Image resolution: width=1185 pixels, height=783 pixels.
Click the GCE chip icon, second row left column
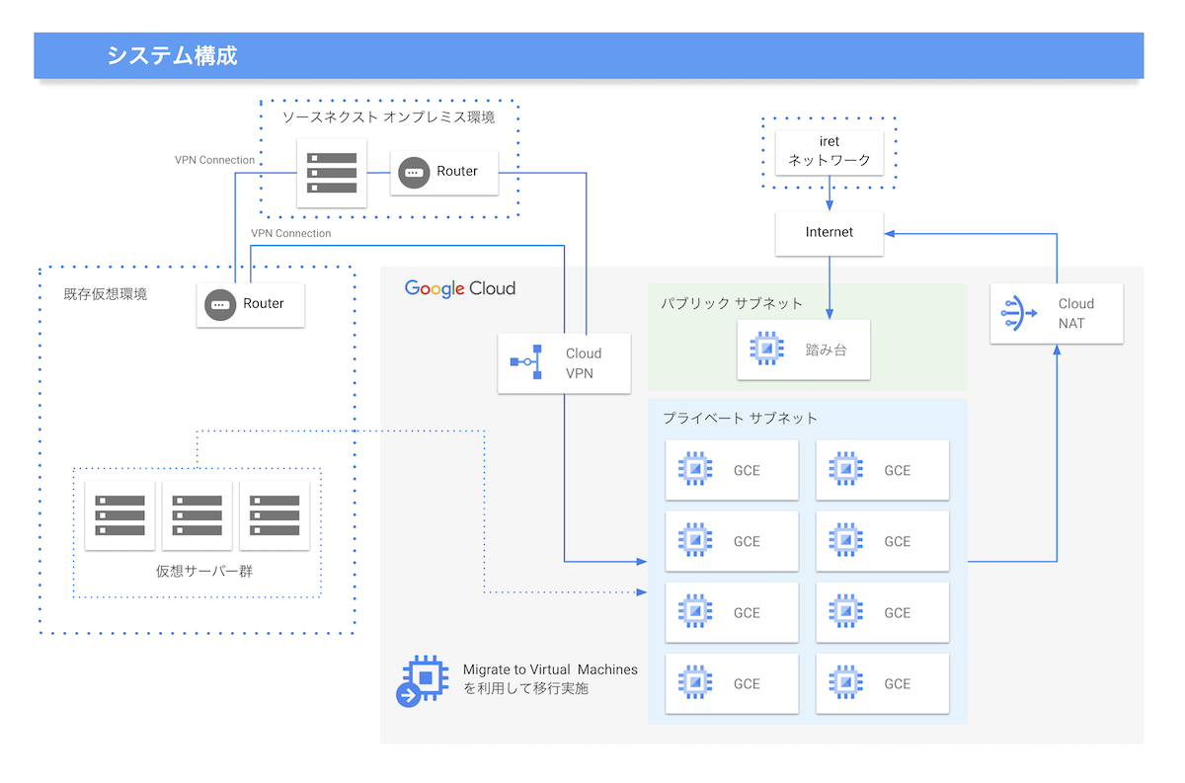tap(695, 541)
